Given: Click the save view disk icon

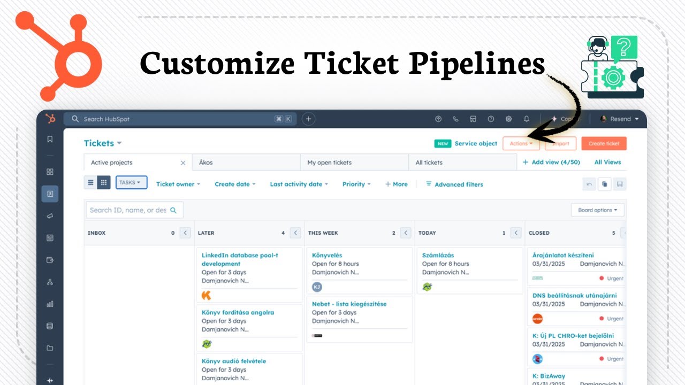Looking at the screenshot, I should tap(620, 184).
